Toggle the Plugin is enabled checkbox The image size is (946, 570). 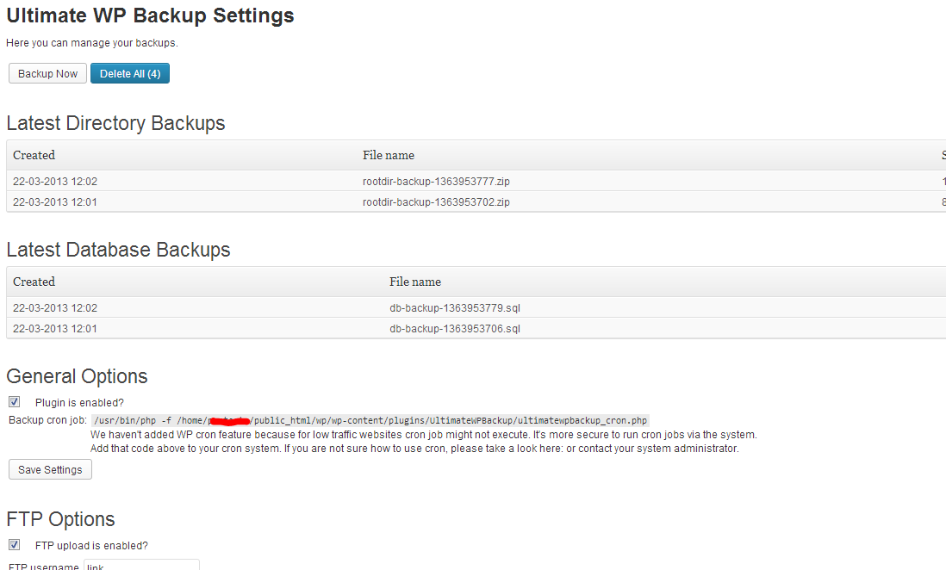click(15, 402)
